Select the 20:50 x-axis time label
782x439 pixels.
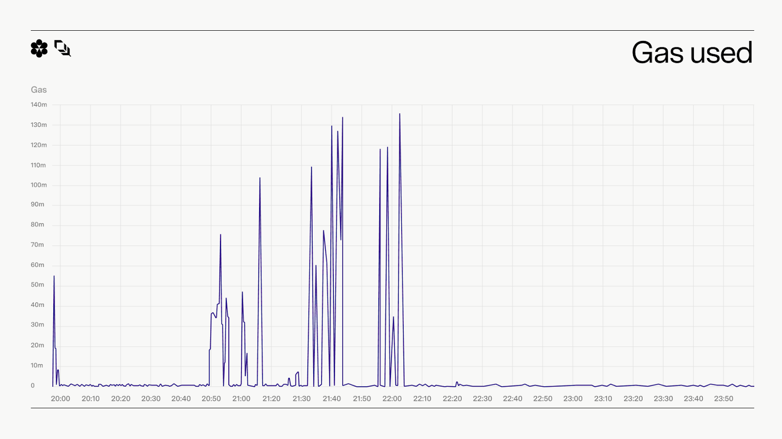pyautogui.click(x=211, y=399)
